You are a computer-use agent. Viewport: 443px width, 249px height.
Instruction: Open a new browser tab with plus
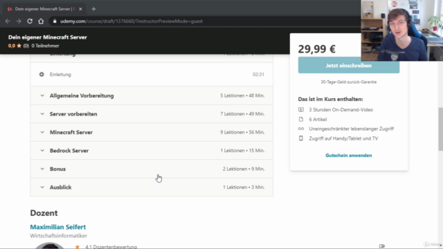point(93,9)
